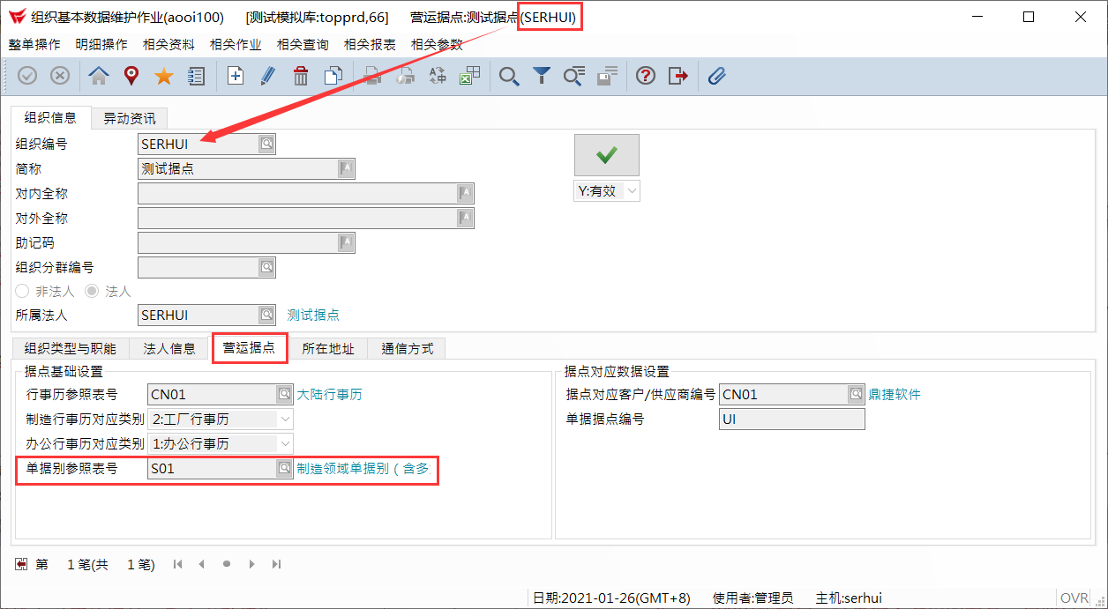Click the 日期:2021-01-26 status bar text
This screenshot has height=609, width=1108.
tap(611, 598)
